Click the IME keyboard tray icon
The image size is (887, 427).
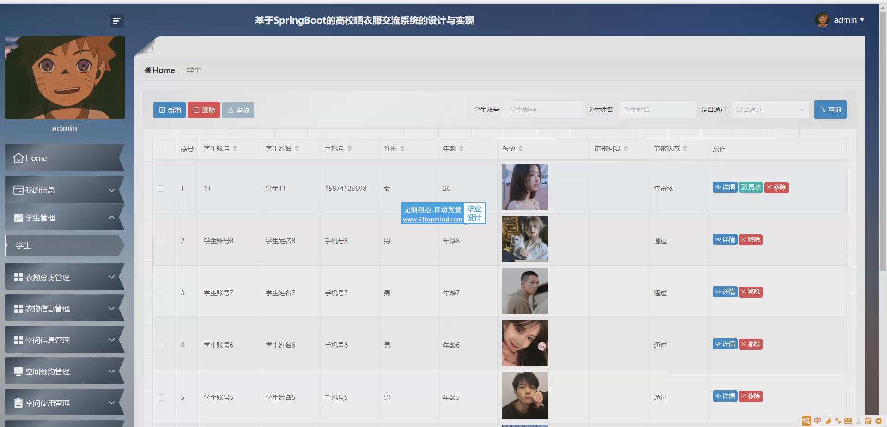(848, 421)
